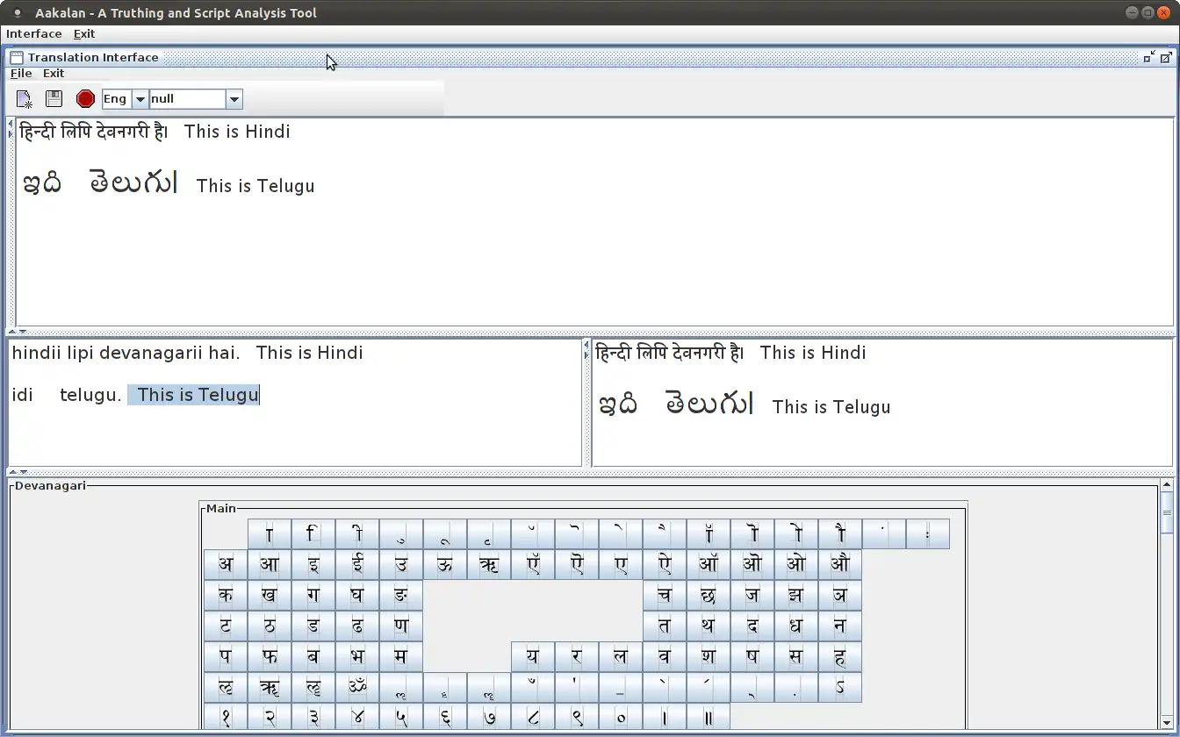1180x737 pixels.
Task: Open the Exit menu in Translation Interface
Action: point(54,74)
